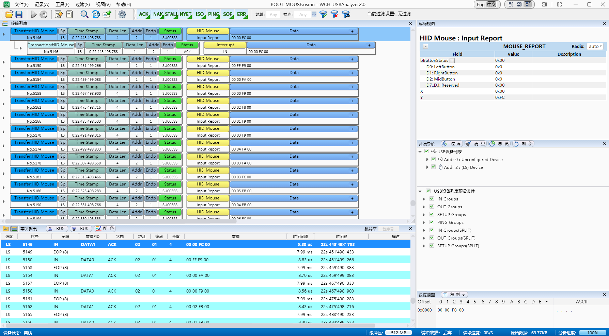Click the 配色 color scheme button
Image resolution: width=609 pixels, height=336 pixels.
[105, 229]
